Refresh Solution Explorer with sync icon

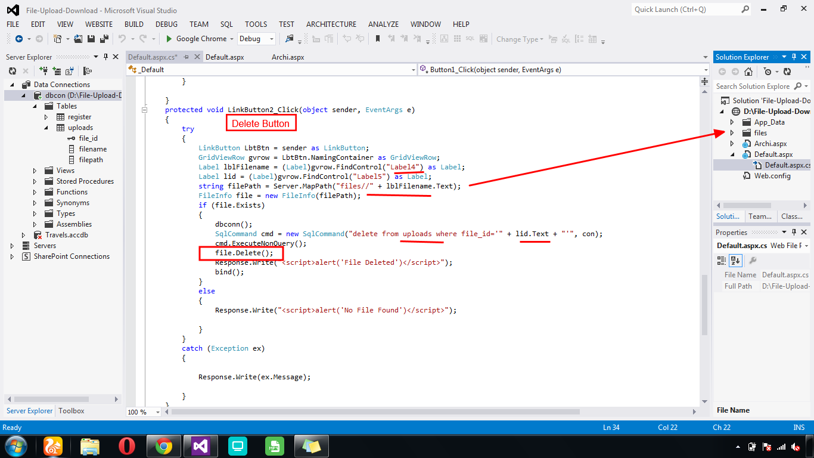click(x=787, y=72)
